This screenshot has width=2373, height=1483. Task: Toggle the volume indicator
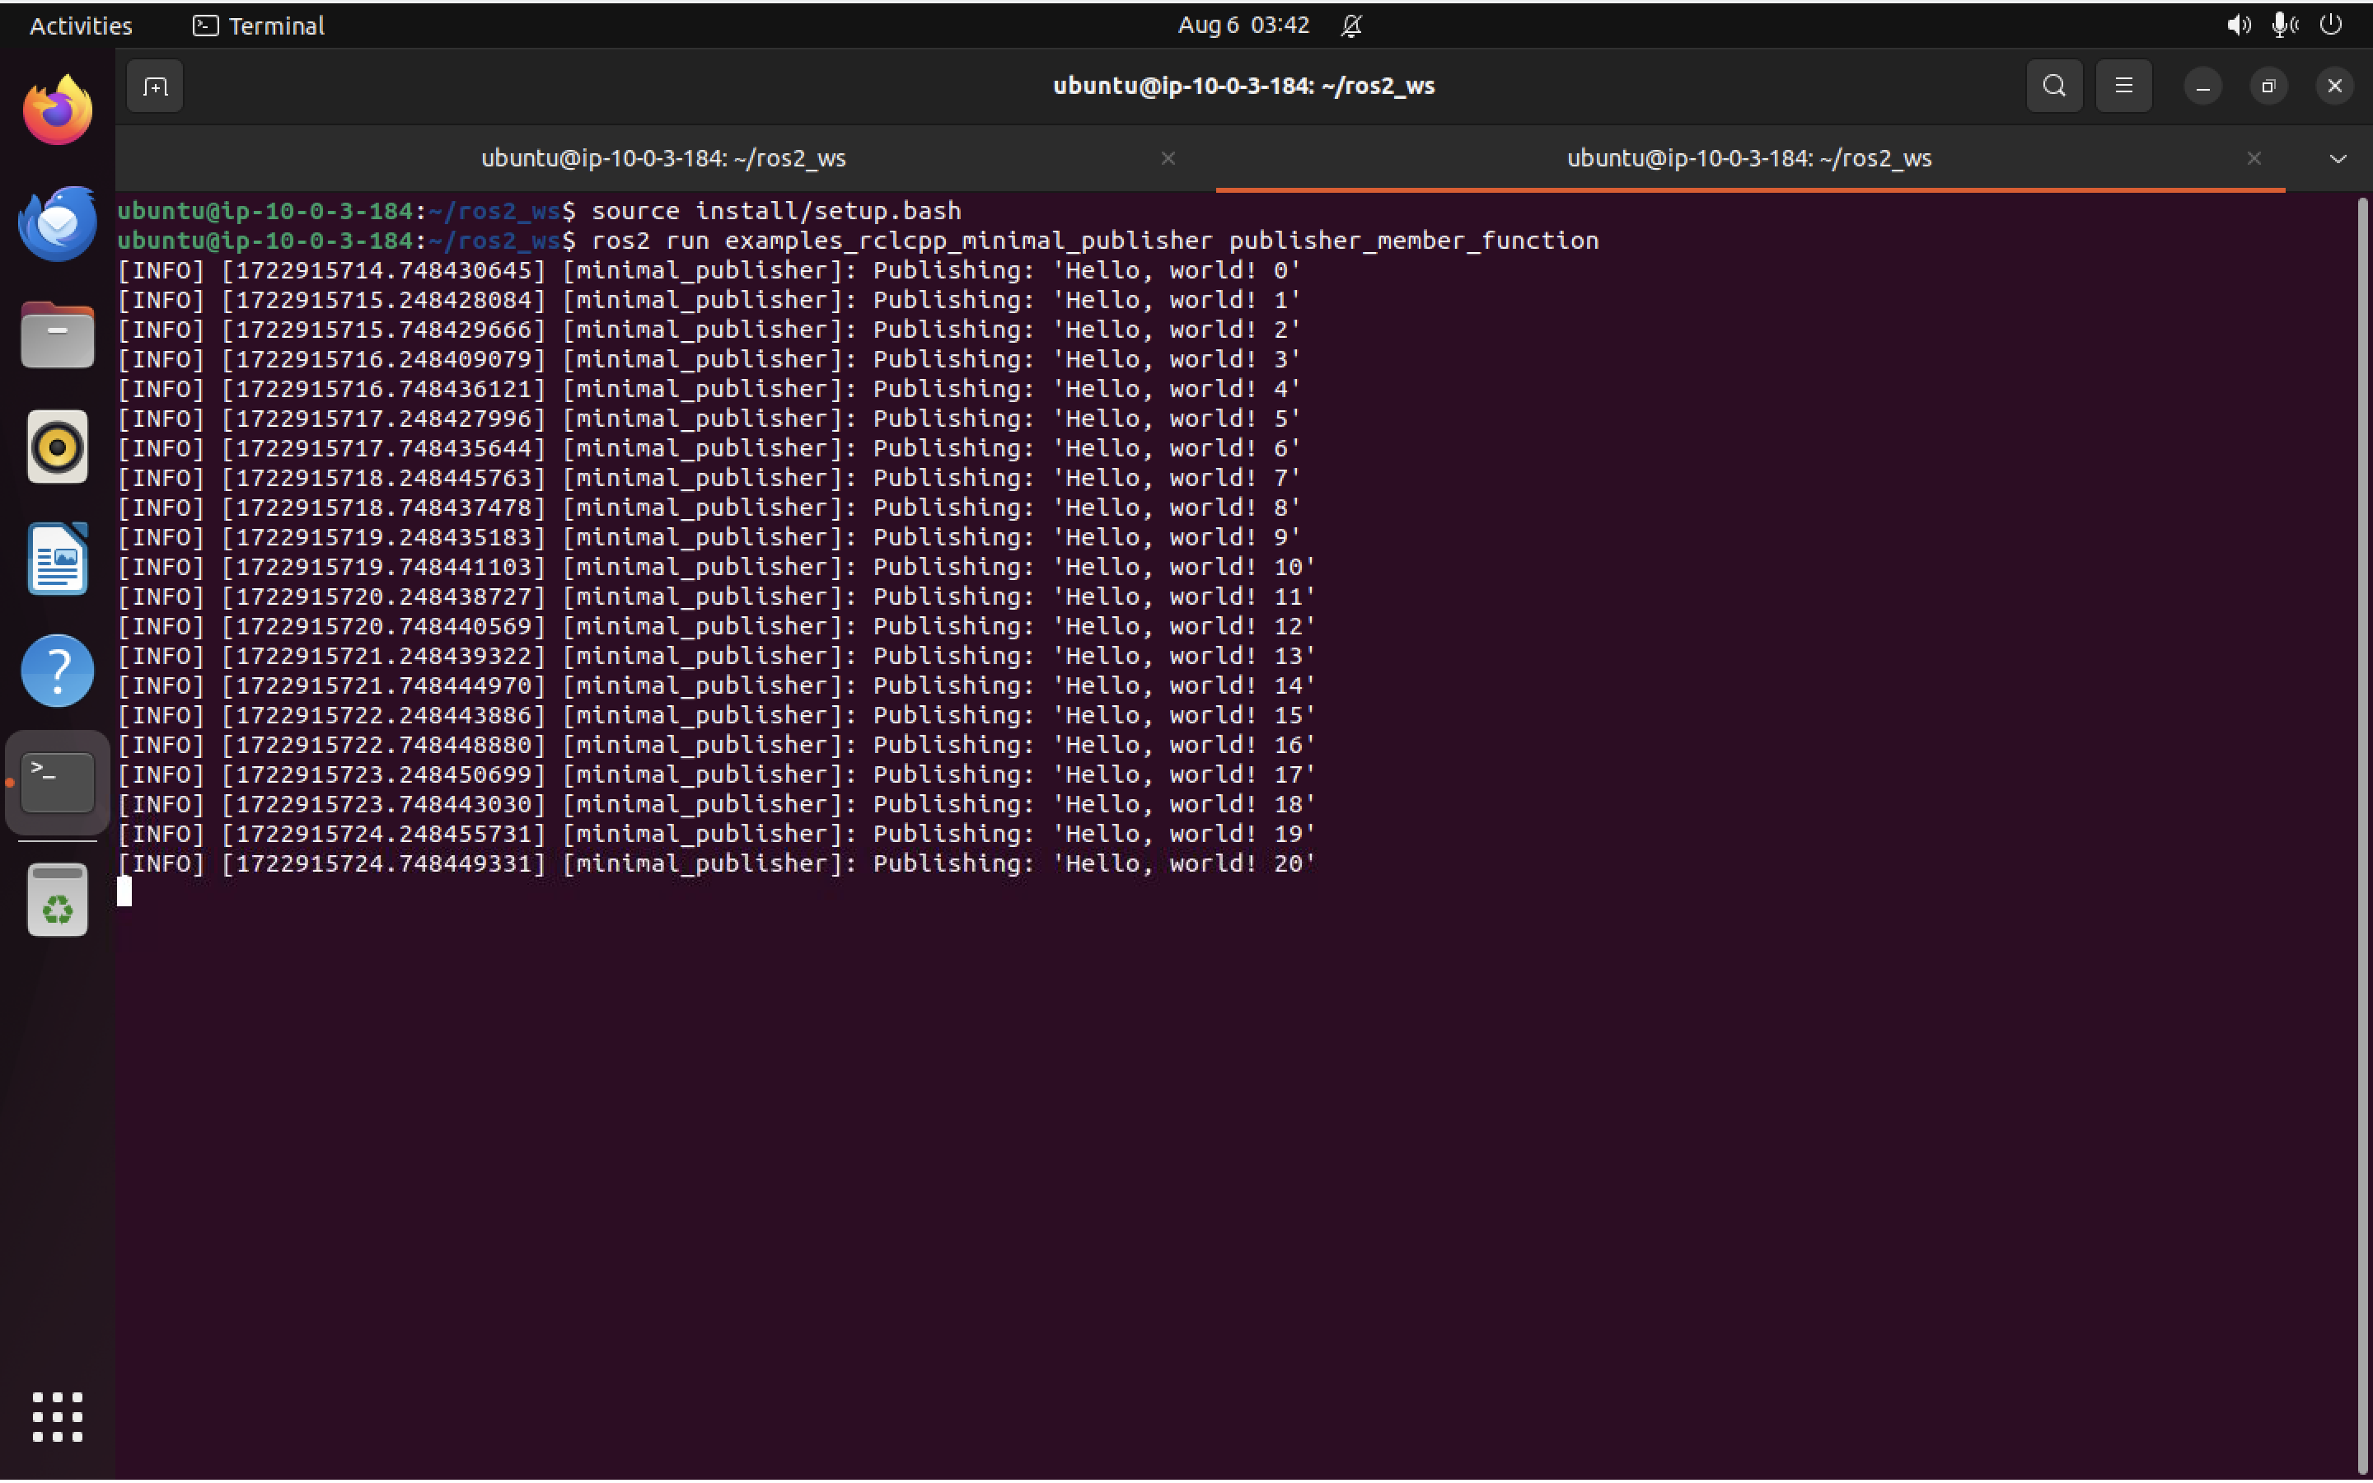[x=2238, y=25]
